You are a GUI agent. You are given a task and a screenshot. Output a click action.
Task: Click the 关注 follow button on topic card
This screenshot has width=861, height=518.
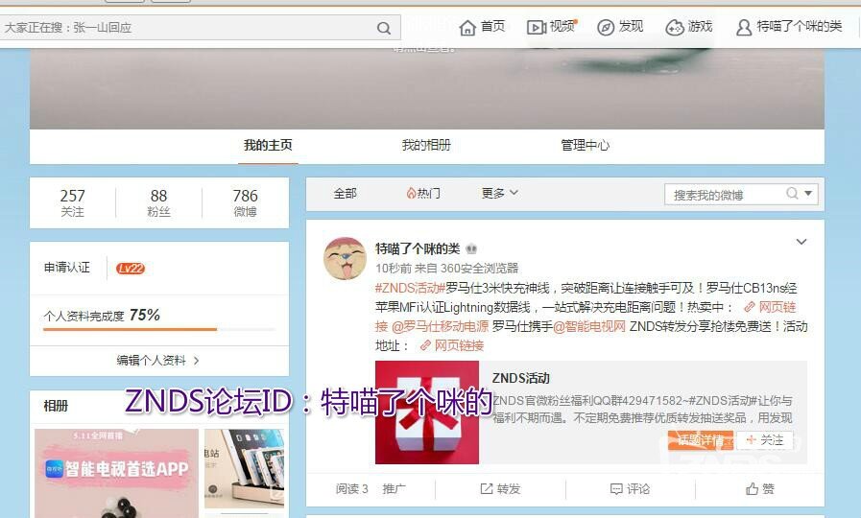coord(765,440)
